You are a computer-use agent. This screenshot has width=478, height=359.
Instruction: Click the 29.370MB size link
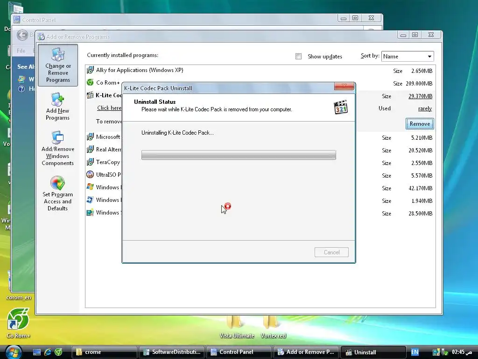421,96
